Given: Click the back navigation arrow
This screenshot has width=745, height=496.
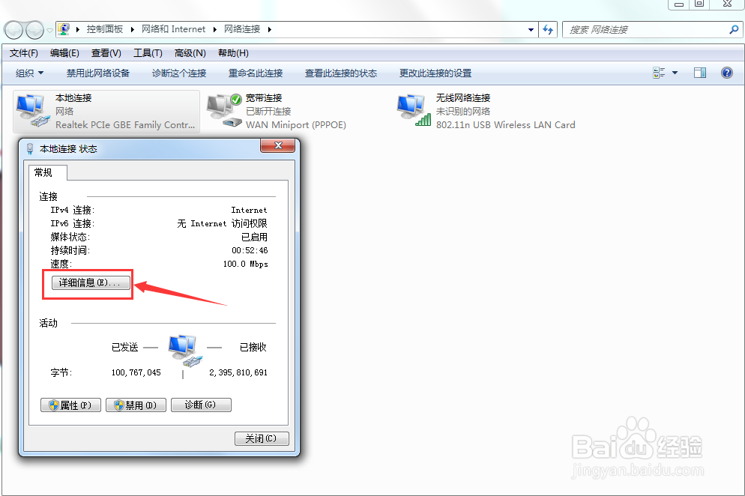Looking at the screenshot, I should [x=13, y=28].
